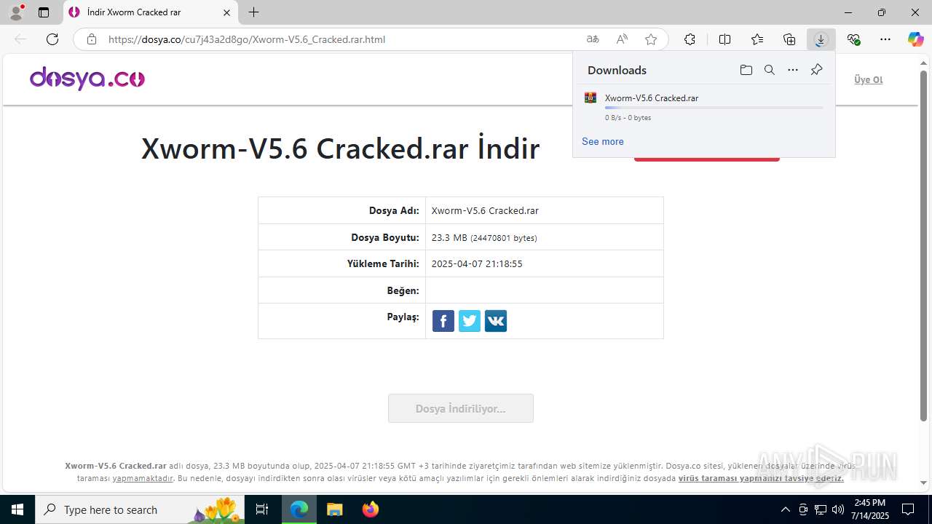This screenshot has height=524, width=932.
Task: Share on Facebook icon
Action: click(x=443, y=321)
